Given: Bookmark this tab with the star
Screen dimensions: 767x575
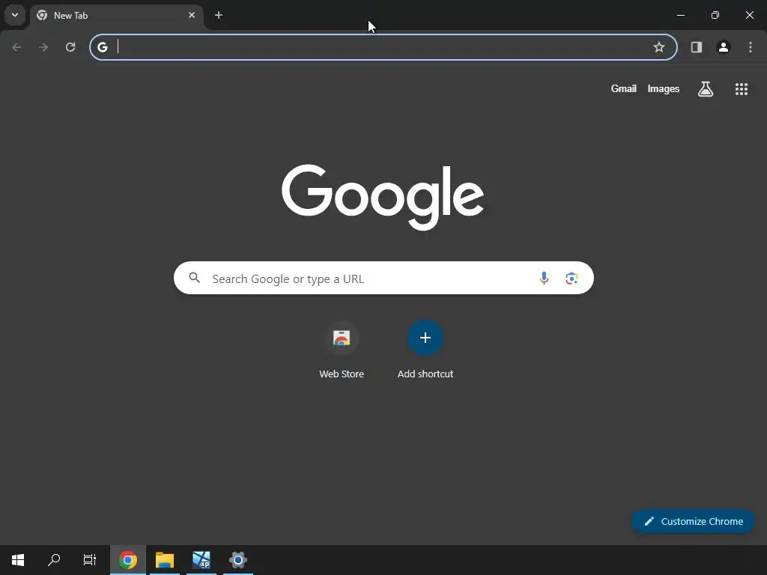Looking at the screenshot, I should click(659, 47).
